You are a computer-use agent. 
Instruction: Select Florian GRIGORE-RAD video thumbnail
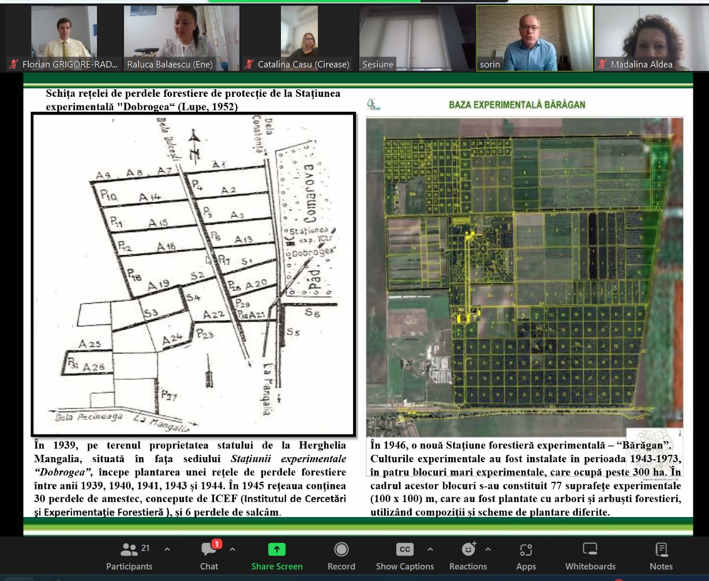coord(63,35)
